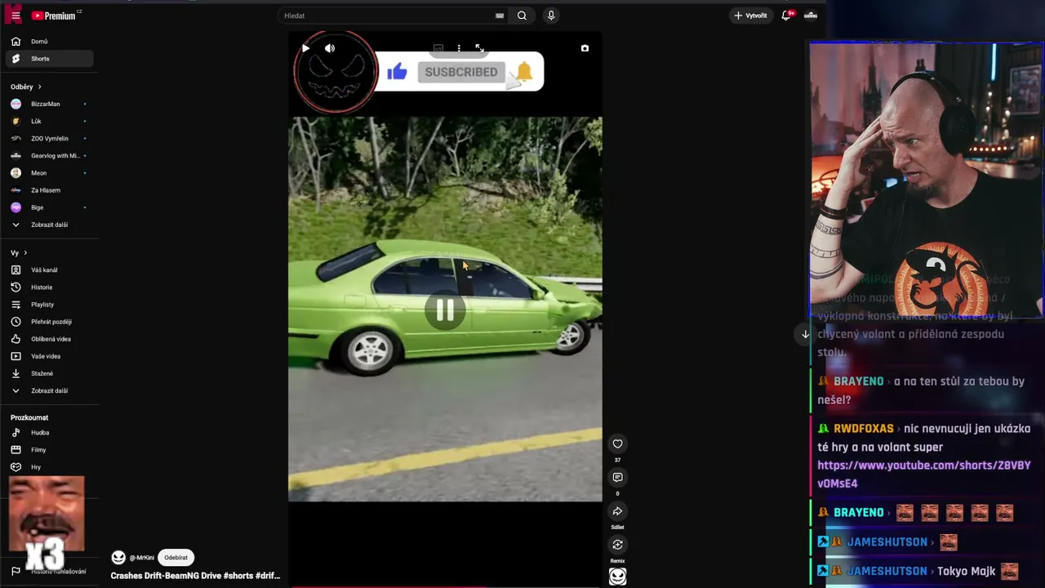1045x588 pixels.
Task: Open Oblíbená videa
Action: point(49,339)
